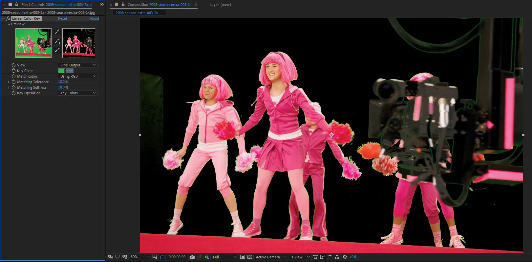532x262 pixels.
Task: Toggle the transparency grid
Action: (250, 257)
